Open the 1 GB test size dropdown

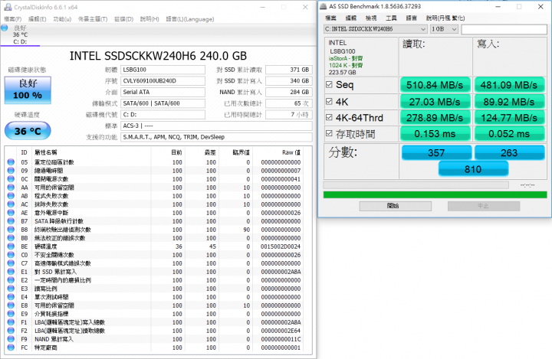[x=444, y=29]
